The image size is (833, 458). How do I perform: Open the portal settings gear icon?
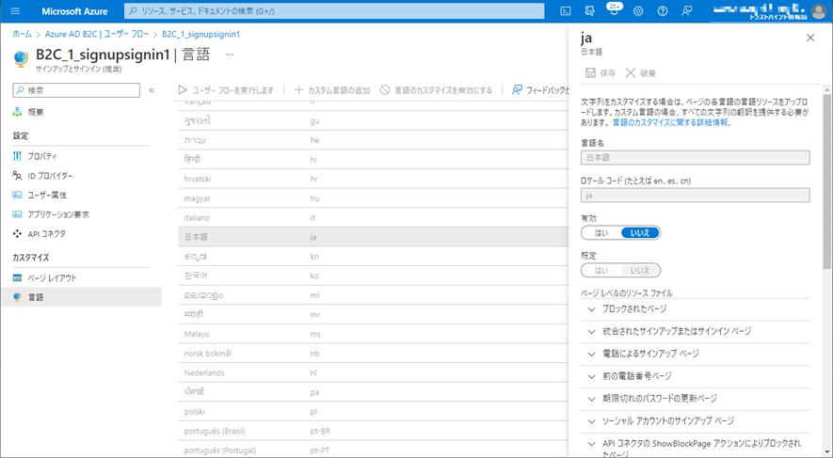click(x=638, y=10)
